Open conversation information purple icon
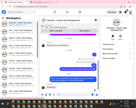The height and width of the screenshot is (108, 136). click(96, 20)
